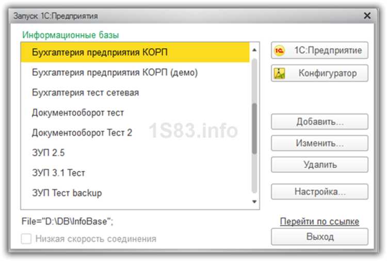Select Бухгалтерия предприятия КОРП base
The height and width of the screenshot is (261, 387).
click(x=135, y=52)
